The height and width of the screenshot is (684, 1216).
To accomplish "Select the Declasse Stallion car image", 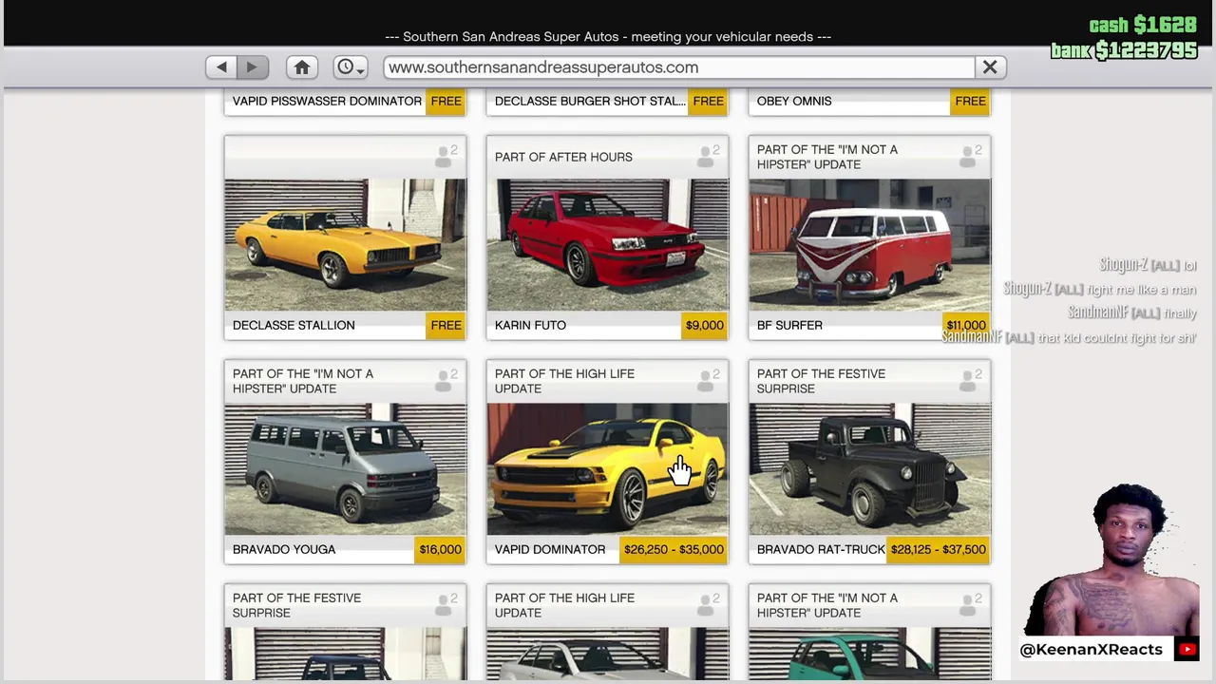I will coord(346,245).
